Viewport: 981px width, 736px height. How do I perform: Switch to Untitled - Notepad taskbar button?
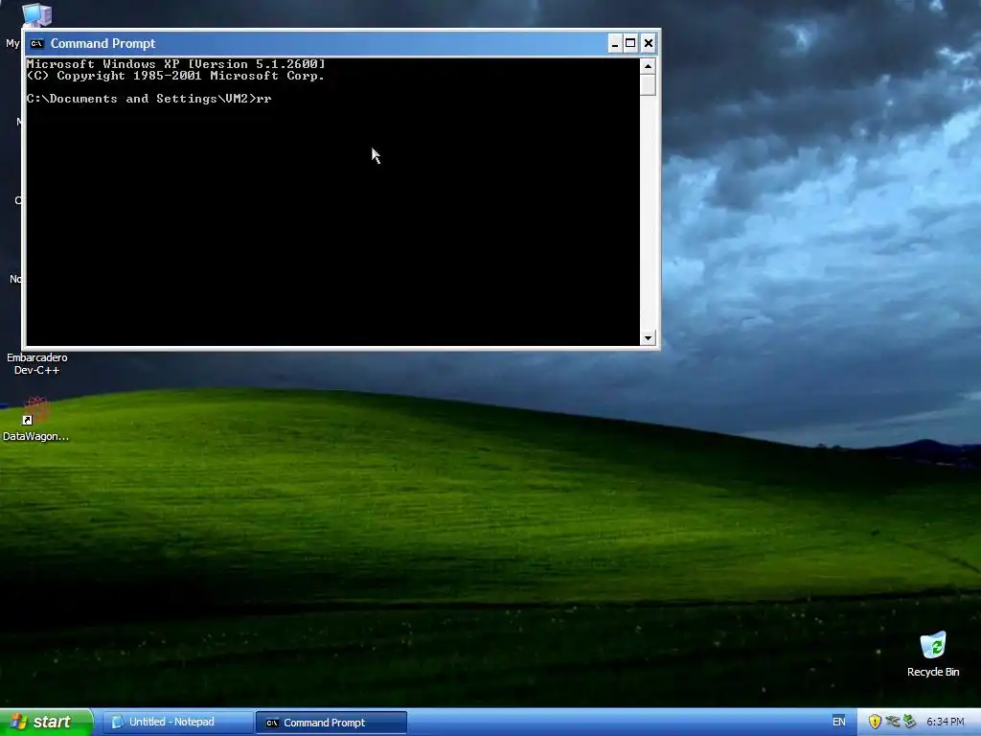tap(177, 723)
